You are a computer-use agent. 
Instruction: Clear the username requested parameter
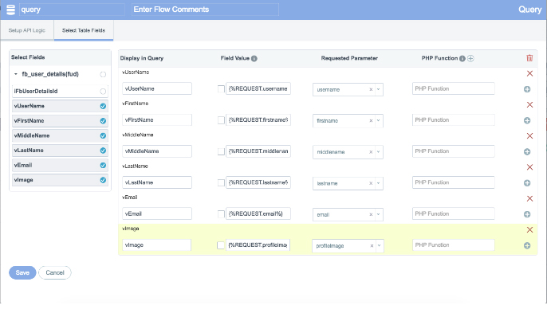[x=371, y=89]
